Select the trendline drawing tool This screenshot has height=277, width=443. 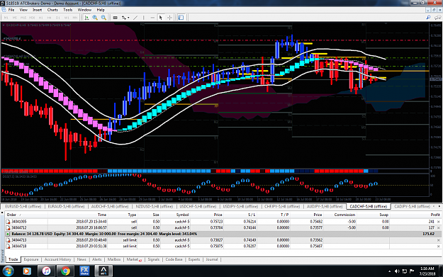point(135,18)
